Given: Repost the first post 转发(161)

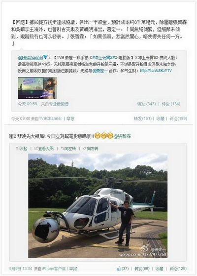Looking at the screenshot, I should [142, 118].
